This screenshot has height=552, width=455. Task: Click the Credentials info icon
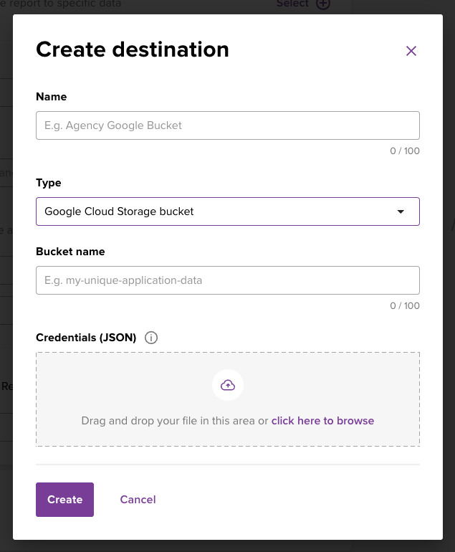[x=151, y=338]
